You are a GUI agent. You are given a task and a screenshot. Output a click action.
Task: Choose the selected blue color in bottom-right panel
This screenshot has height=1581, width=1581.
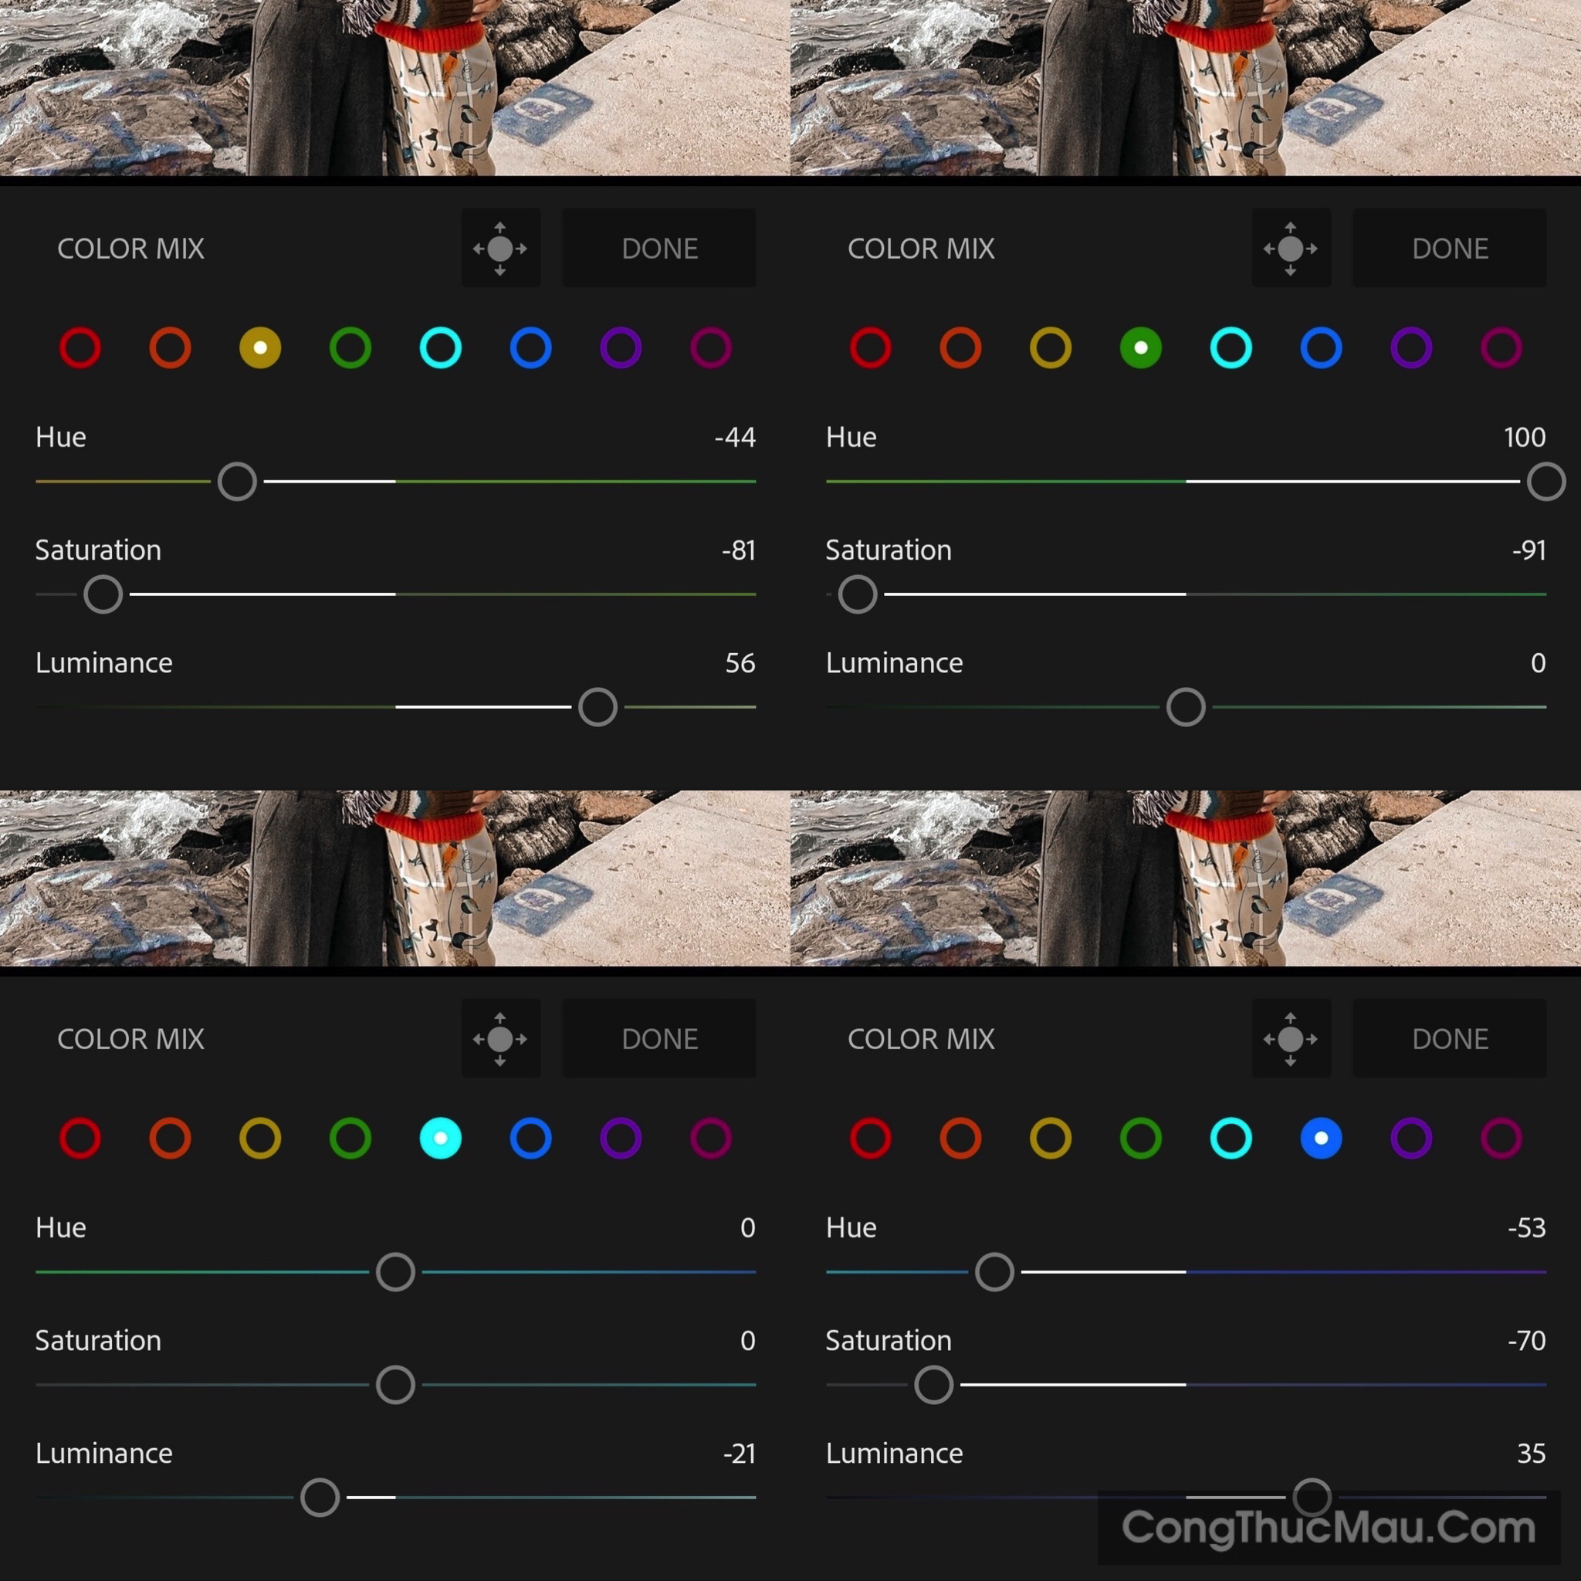(1321, 1139)
